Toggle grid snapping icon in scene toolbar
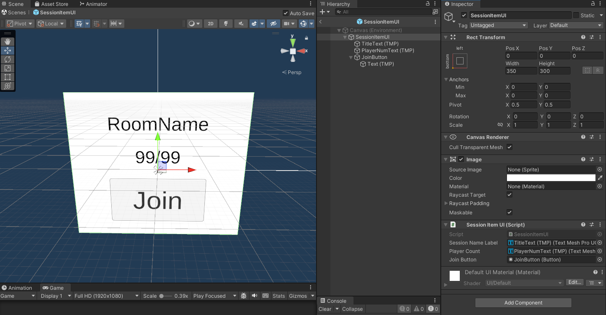606x315 pixels. point(80,24)
